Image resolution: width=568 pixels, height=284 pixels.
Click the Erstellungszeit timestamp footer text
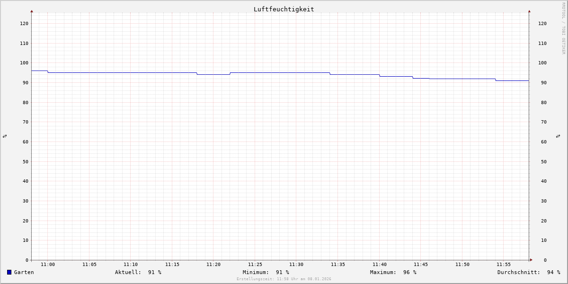point(284,279)
